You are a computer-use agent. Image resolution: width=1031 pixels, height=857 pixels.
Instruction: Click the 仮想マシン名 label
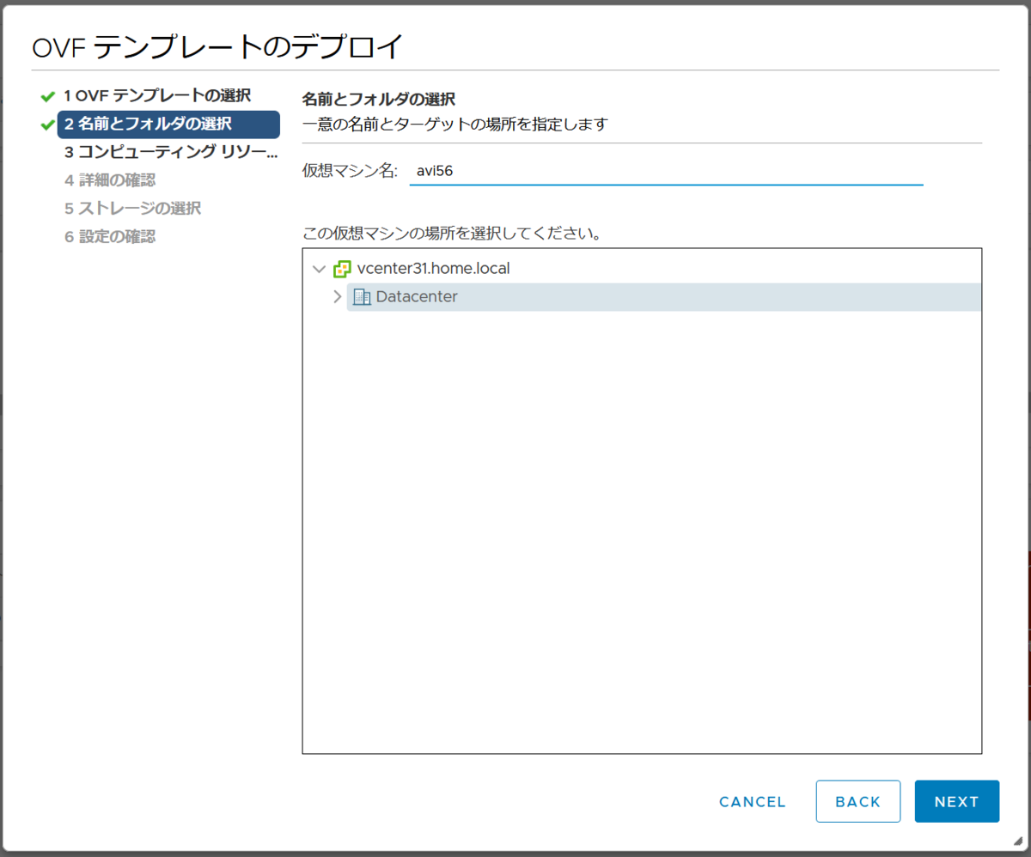click(x=351, y=171)
